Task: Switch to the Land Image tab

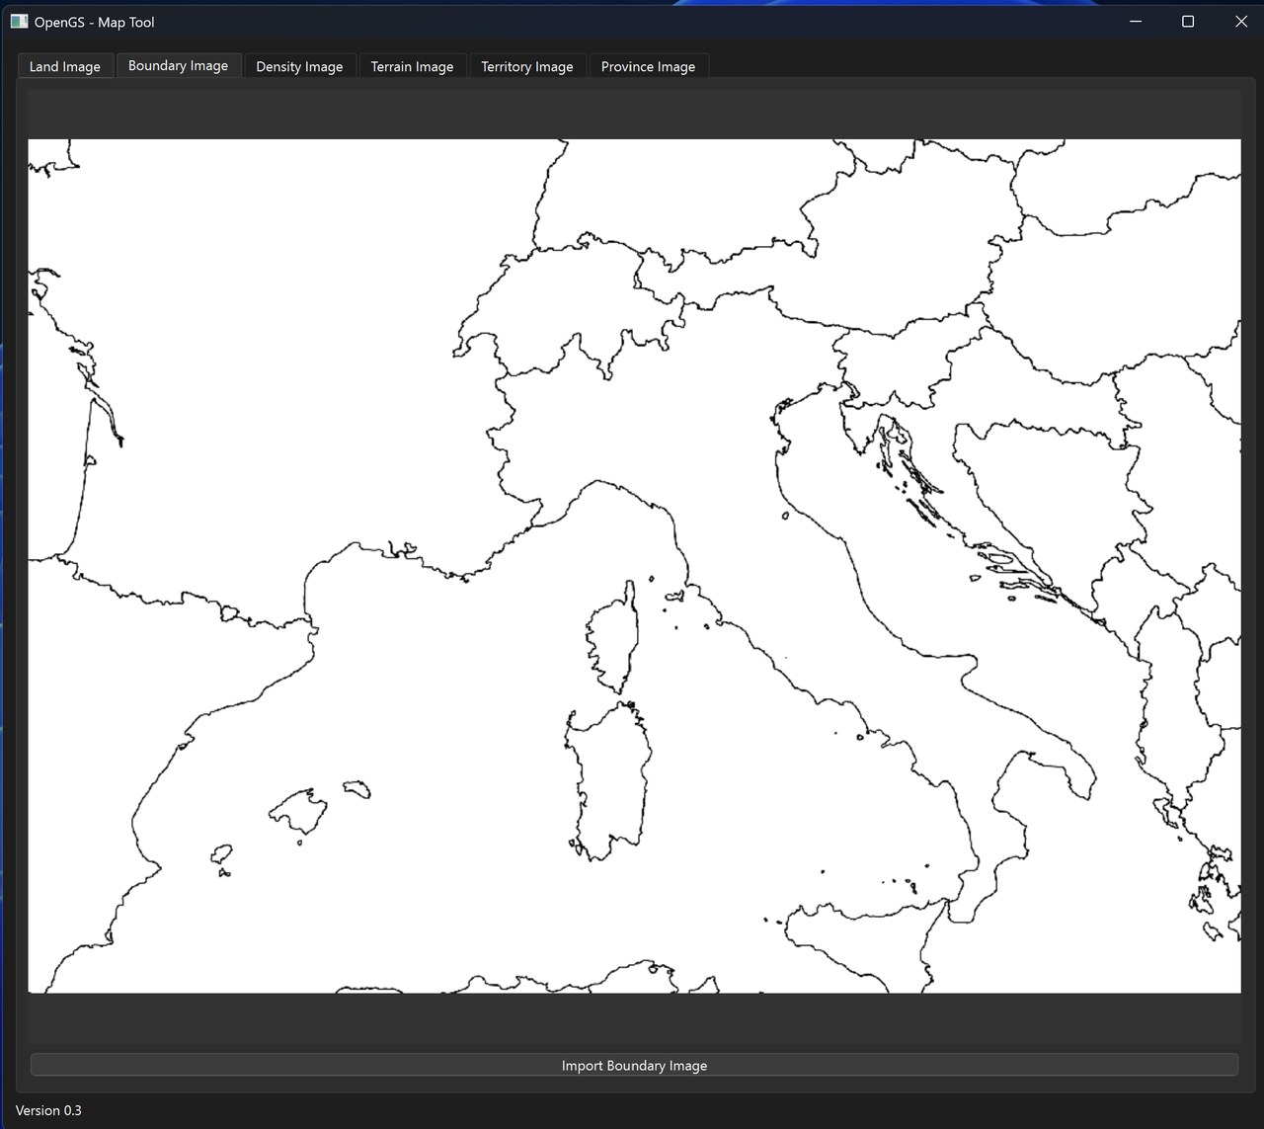Action: [x=64, y=65]
